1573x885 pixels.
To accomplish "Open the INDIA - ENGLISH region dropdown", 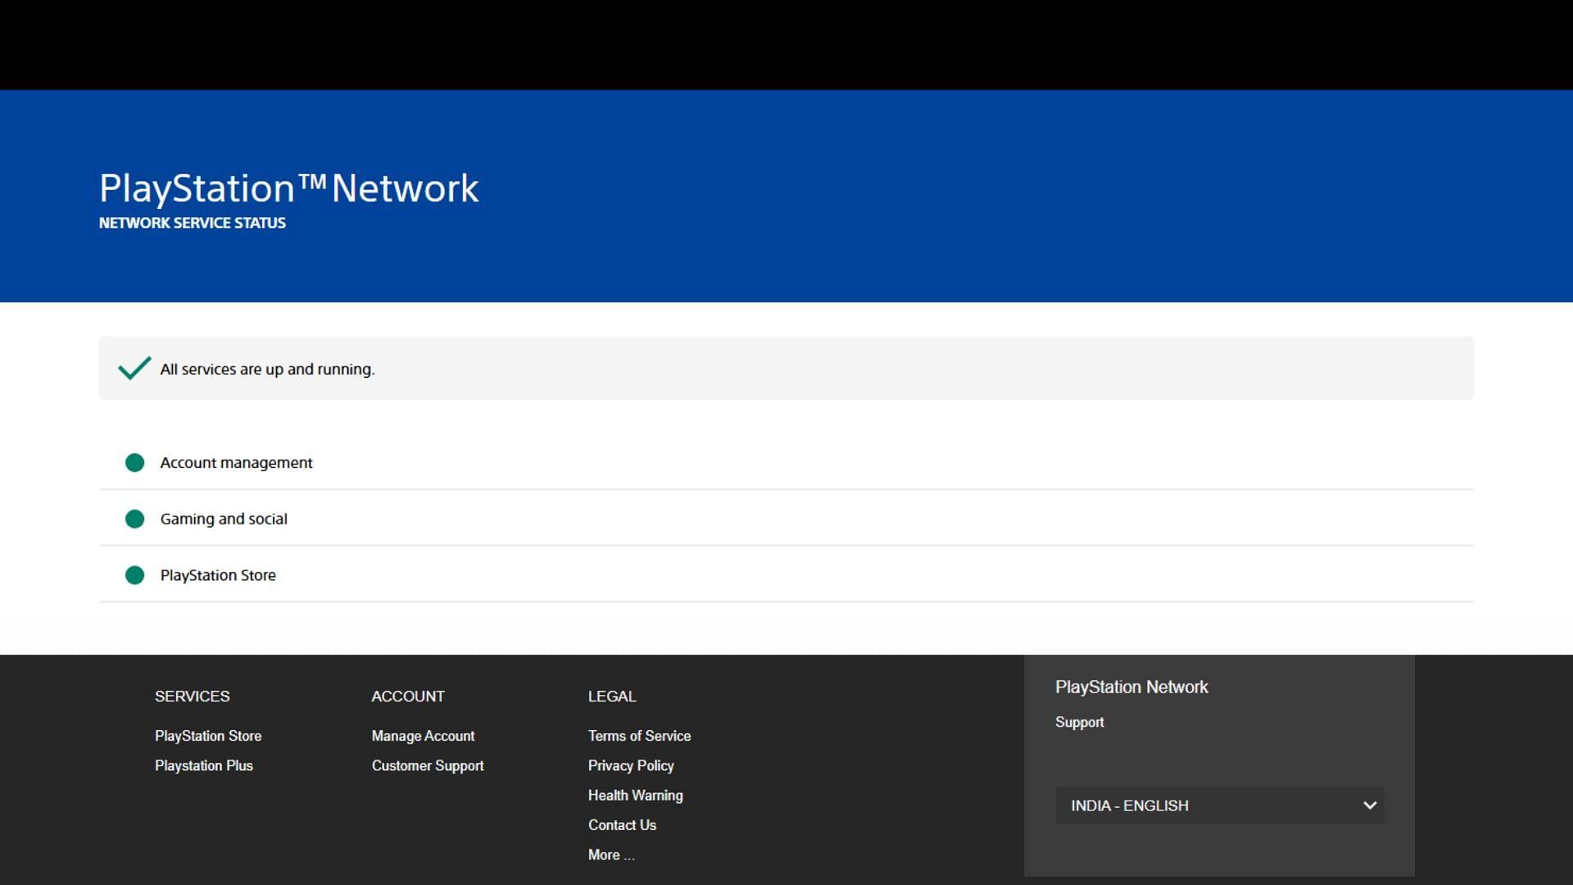I will click(x=1219, y=806).
